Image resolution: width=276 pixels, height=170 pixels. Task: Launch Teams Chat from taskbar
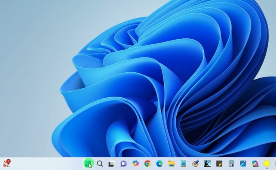click(x=123, y=164)
